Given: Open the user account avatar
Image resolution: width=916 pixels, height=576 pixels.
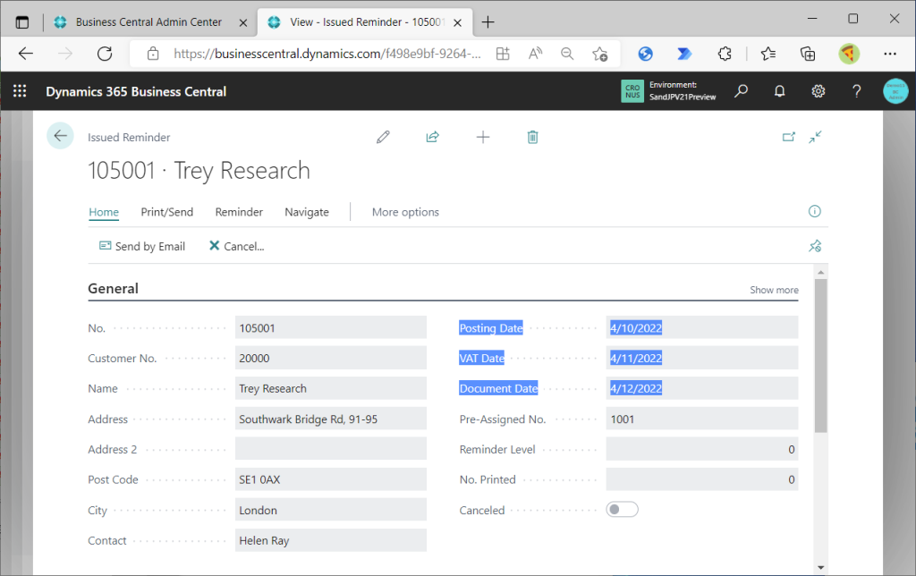Looking at the screenshot, I should [895, 91].
